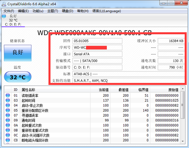Click the interface field Serial ATA
Viewport: 189px width, 148px height.
tap(97, 54)
